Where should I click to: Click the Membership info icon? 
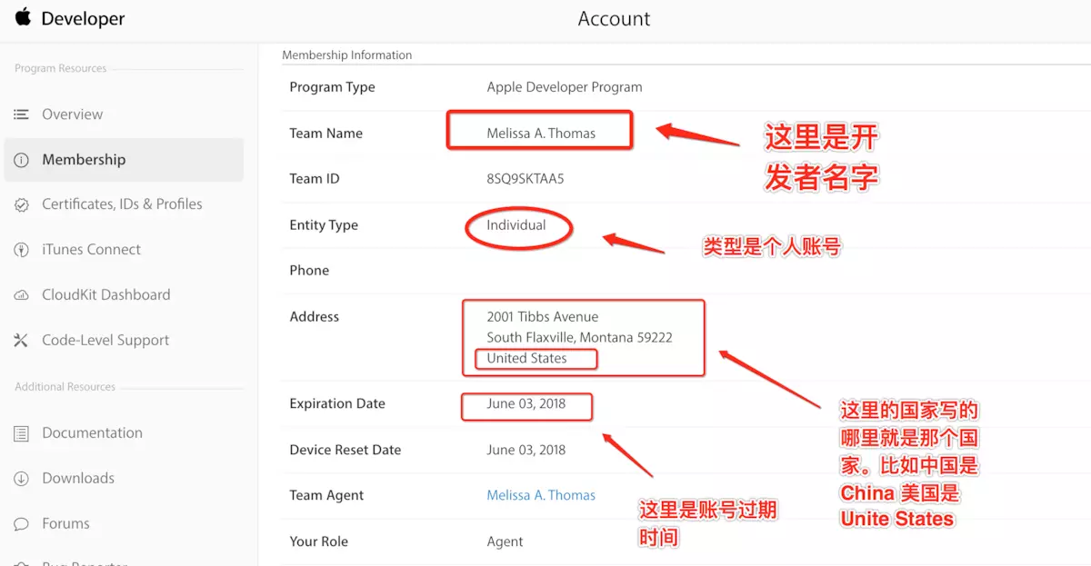21,160
